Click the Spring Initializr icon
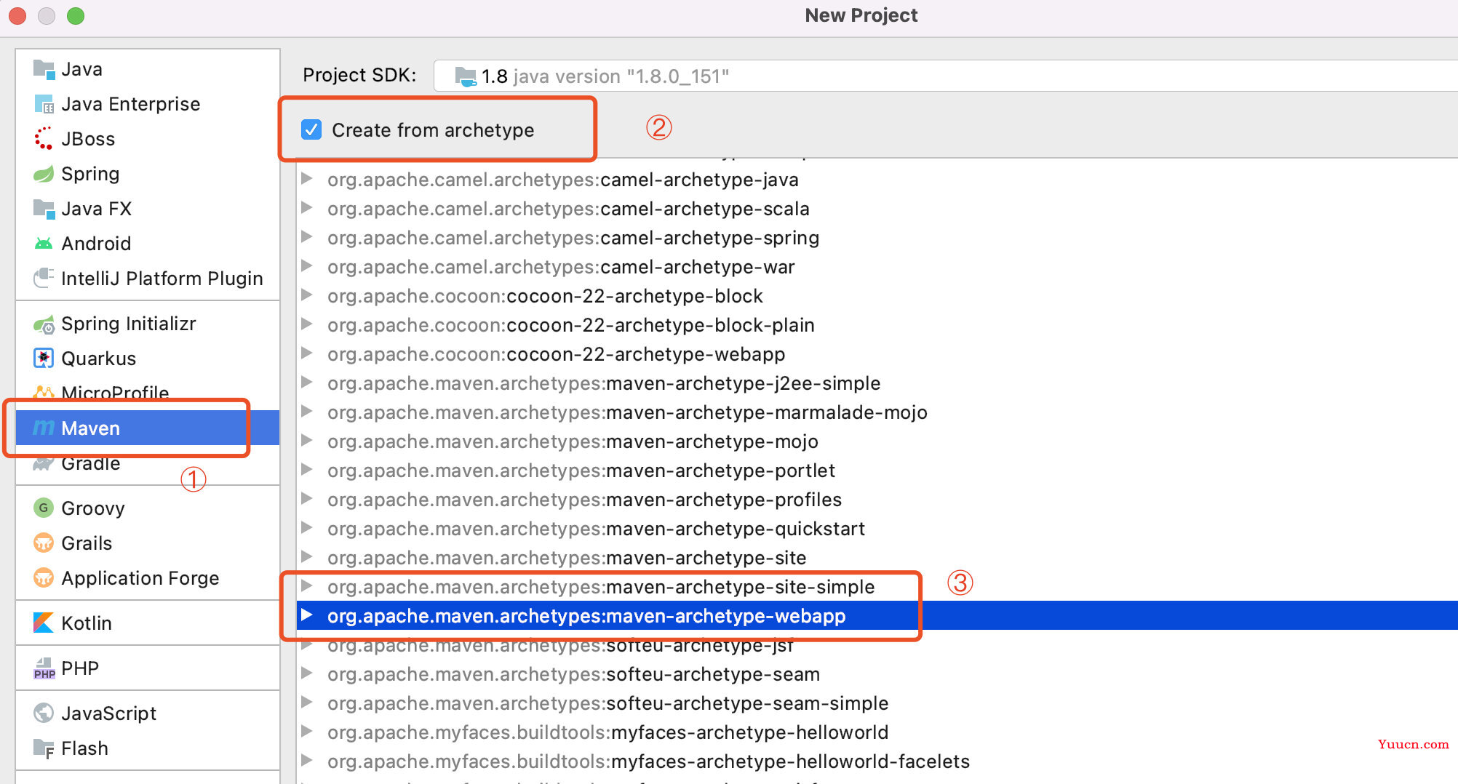The image size is (1458, 784). point(44,324)
